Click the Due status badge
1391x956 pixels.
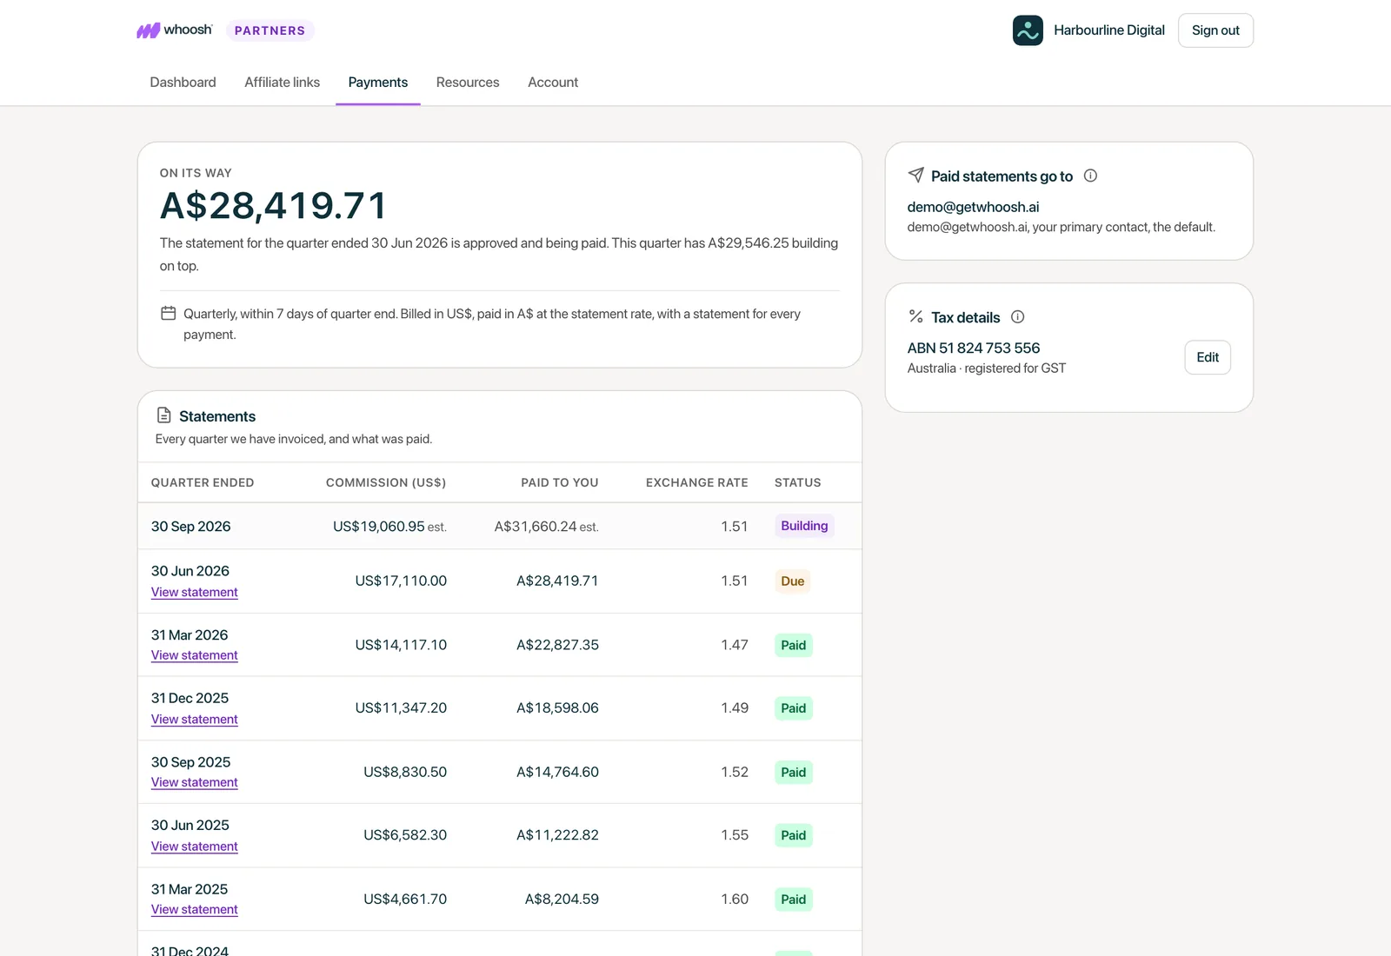tap(793, 581)
